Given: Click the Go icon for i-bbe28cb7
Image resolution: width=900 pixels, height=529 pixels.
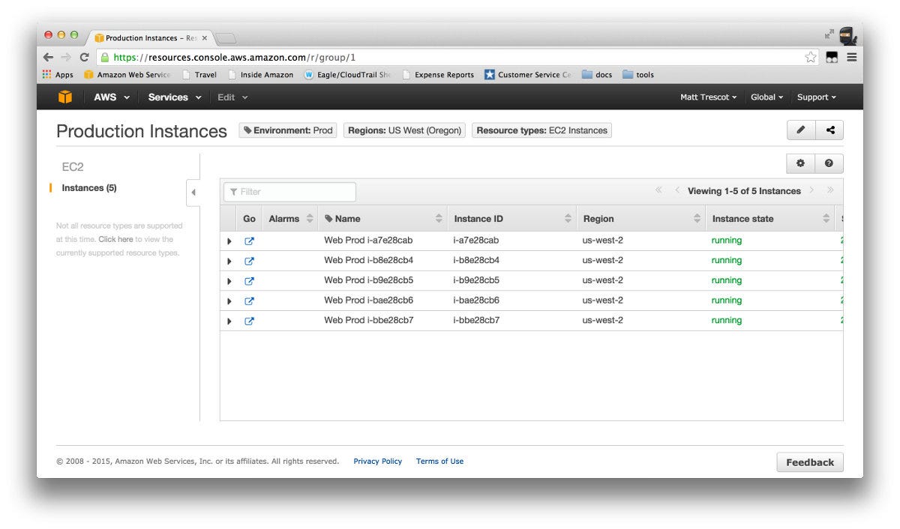Looking at the screenshot, I should 249,320.
